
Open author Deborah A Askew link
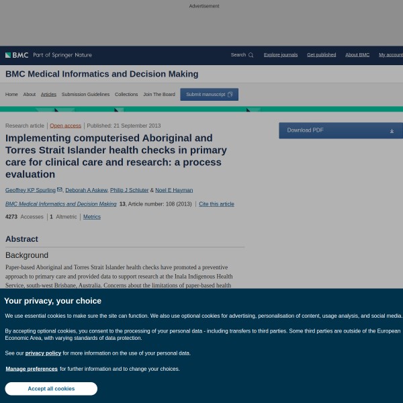(86, 190)
